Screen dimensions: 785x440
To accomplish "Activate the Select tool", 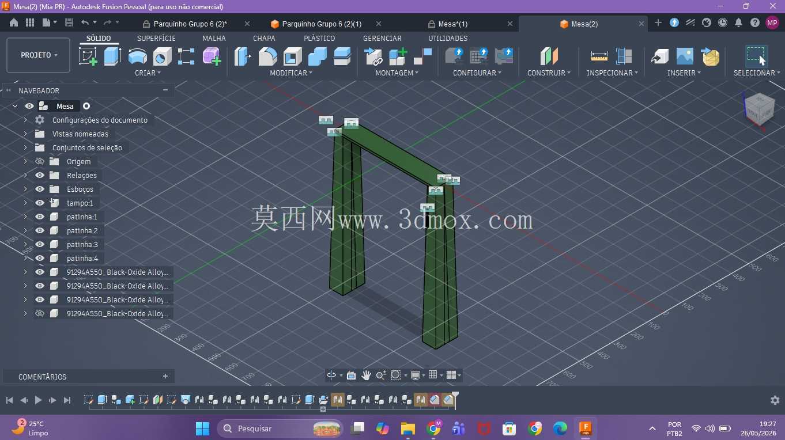I will pyautogui.click(x=756, y=56).
